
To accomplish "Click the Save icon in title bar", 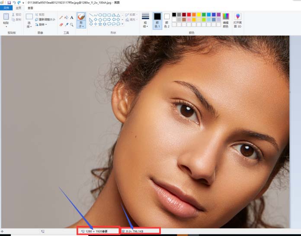I will pos(9,3).
